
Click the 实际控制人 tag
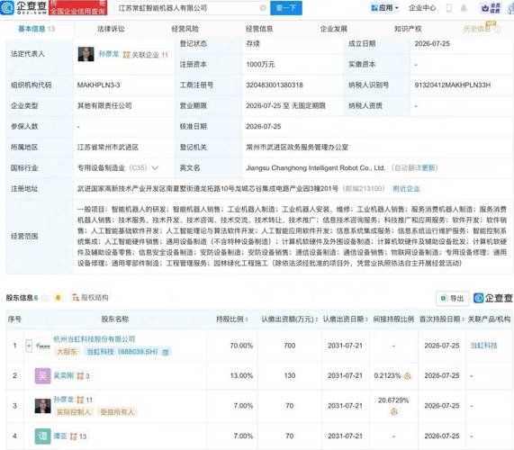74,412
